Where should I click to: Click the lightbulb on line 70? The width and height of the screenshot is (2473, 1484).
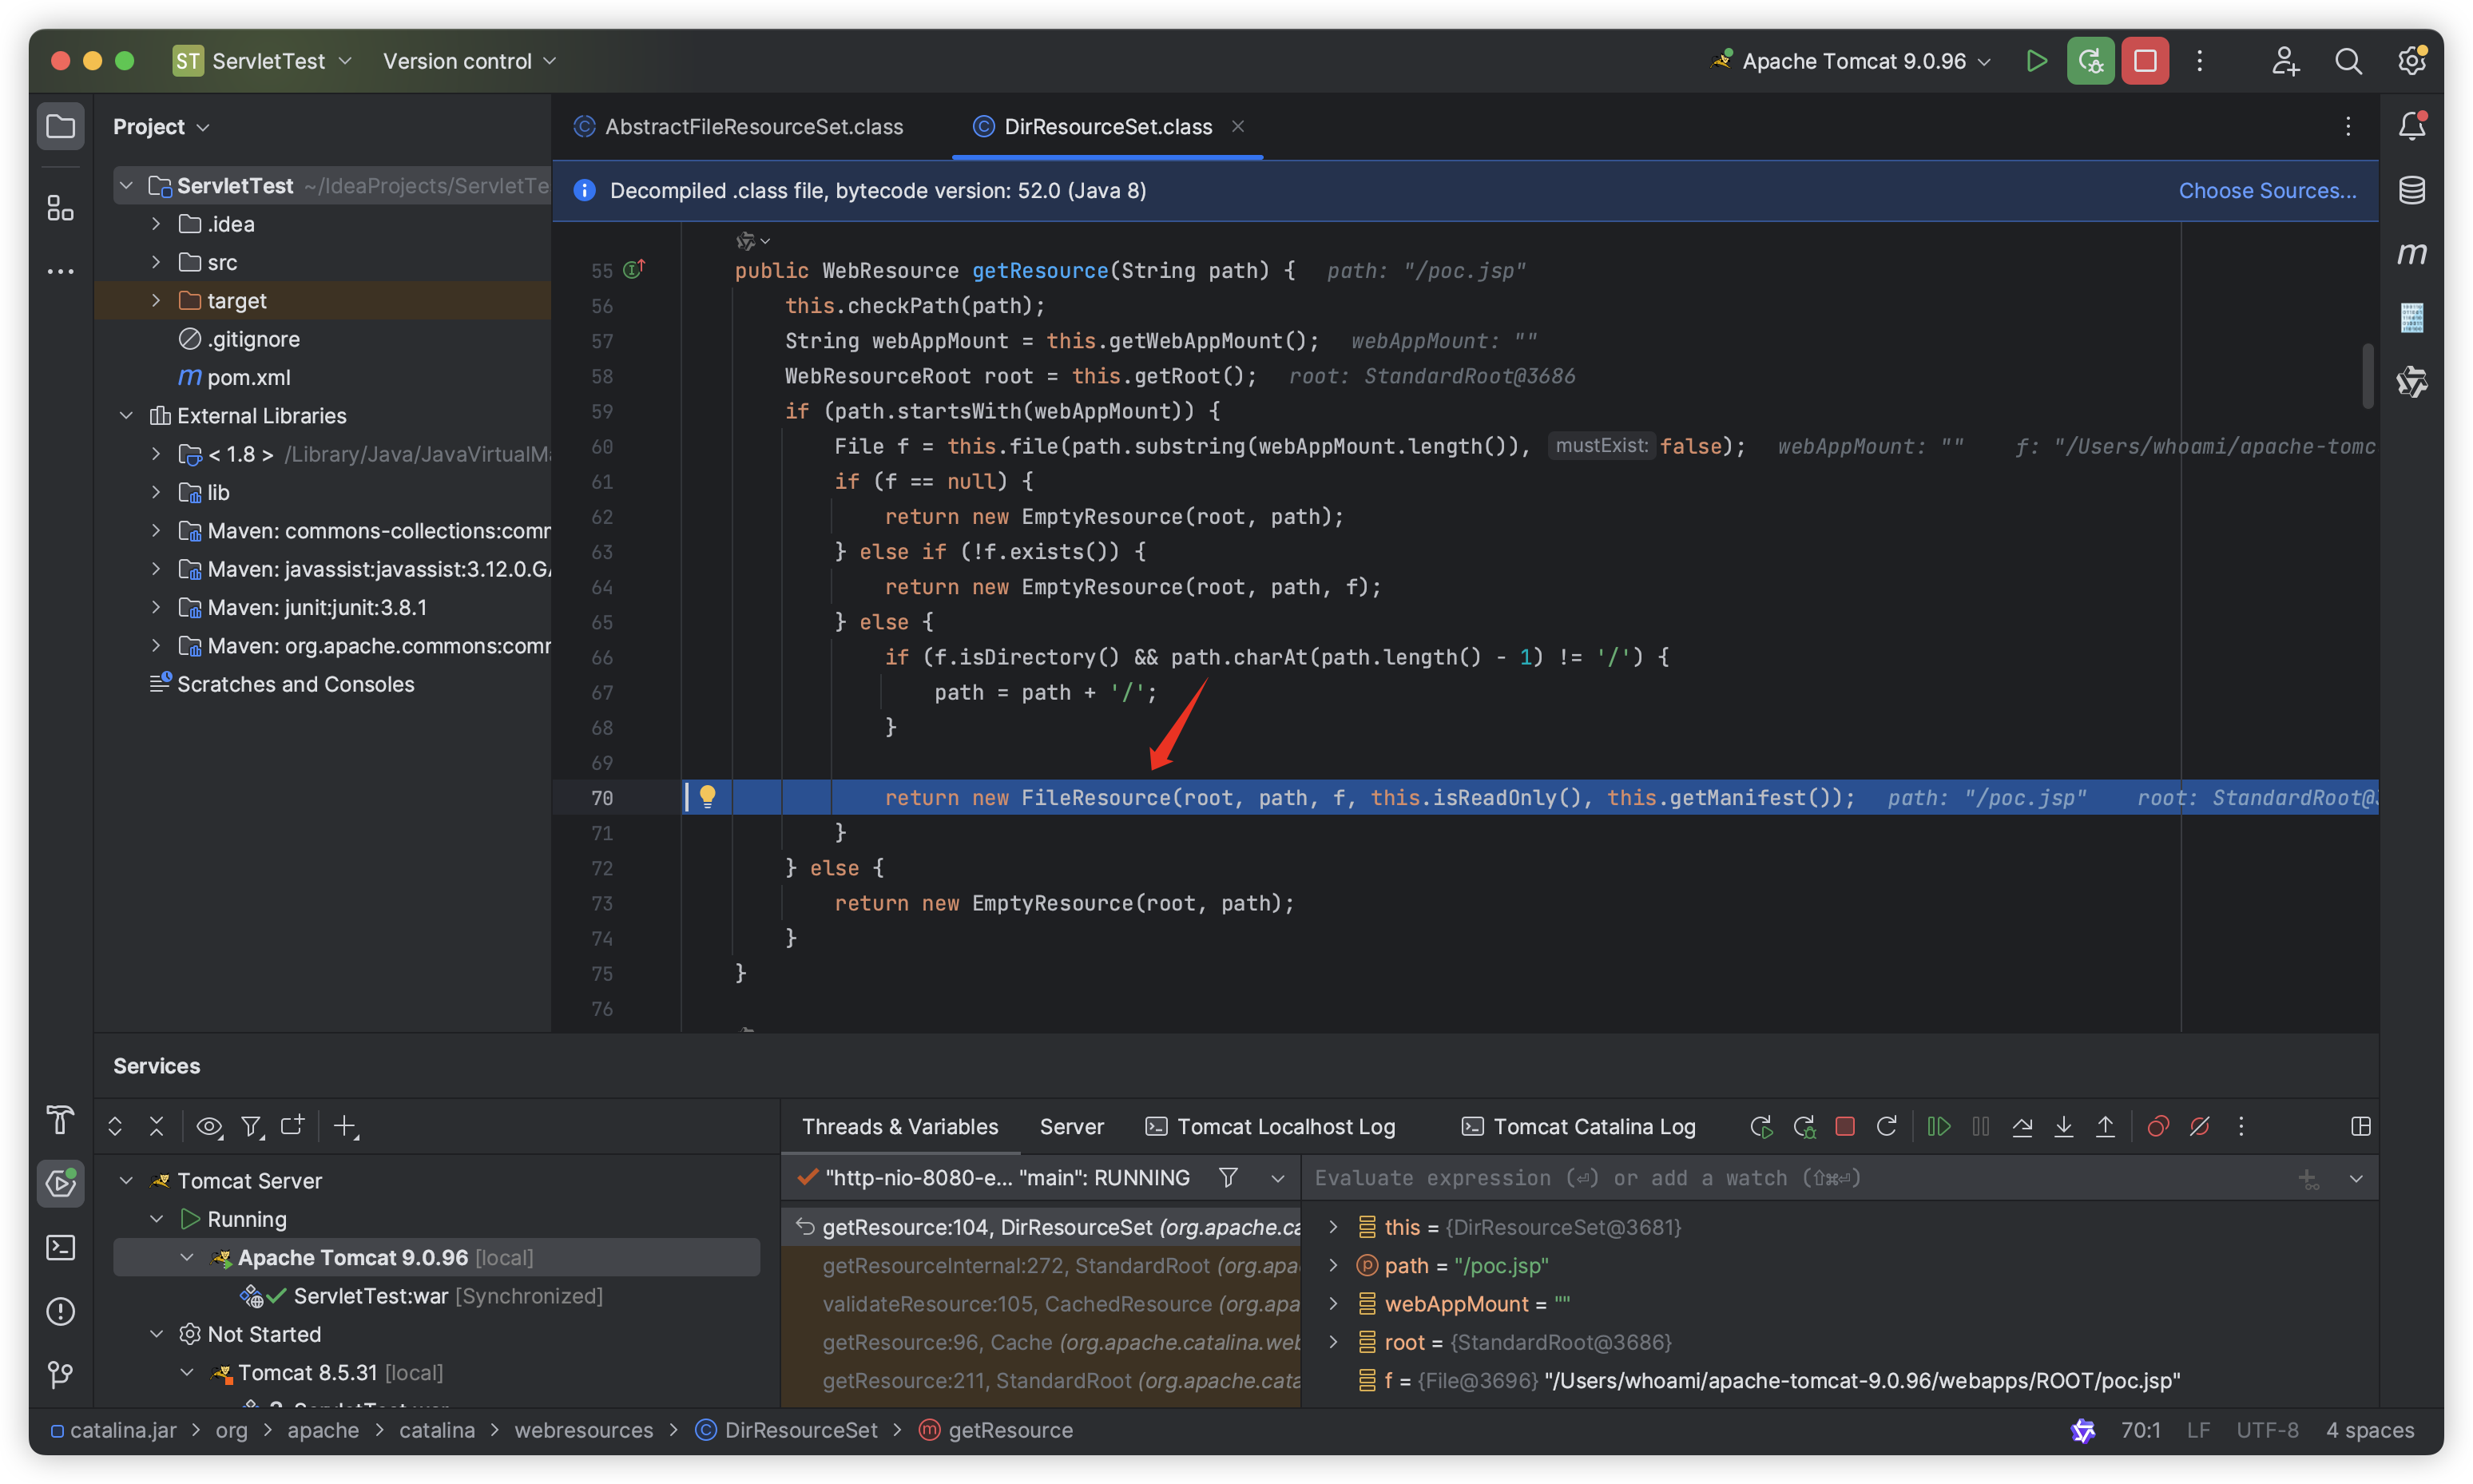click(x=707, y=796)
